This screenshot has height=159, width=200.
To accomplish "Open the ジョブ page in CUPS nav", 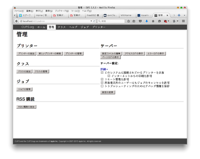I will coord(85,27).
